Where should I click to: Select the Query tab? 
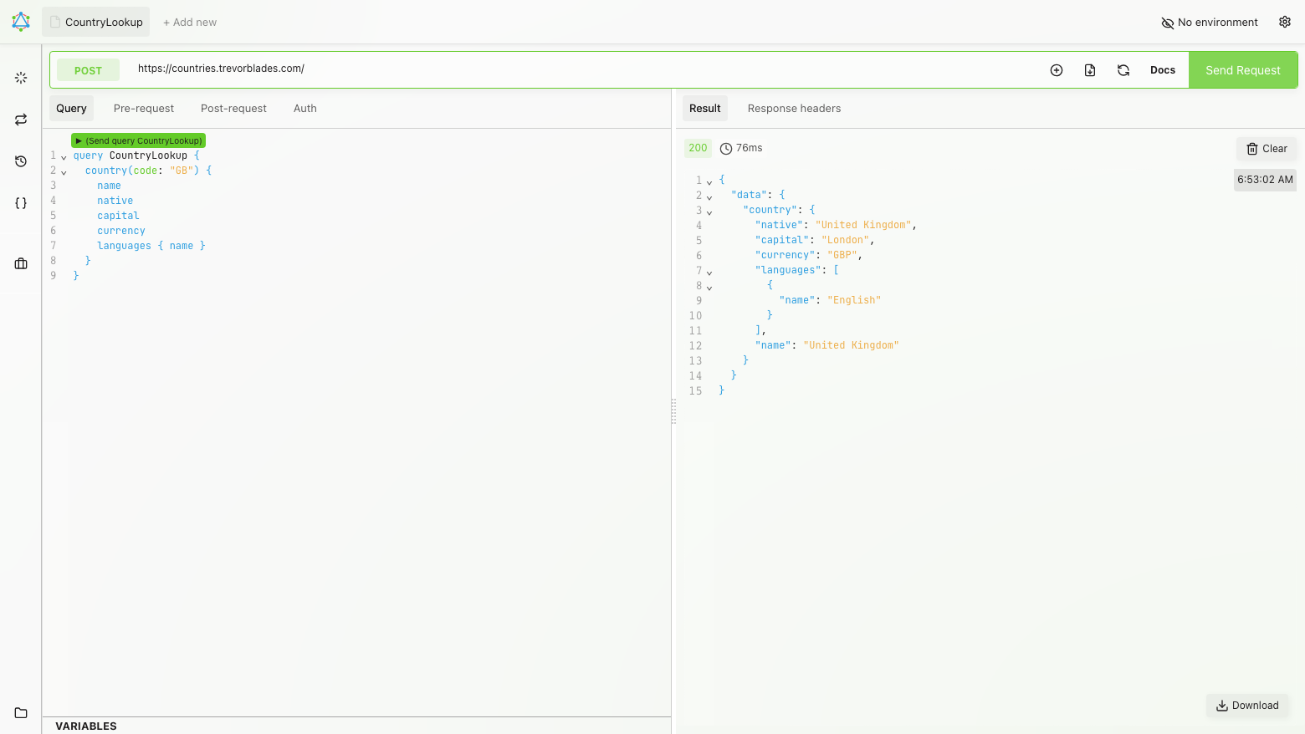tap(71, 109)
